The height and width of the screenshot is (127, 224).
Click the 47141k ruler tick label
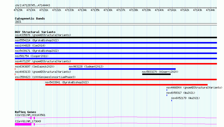tap(172, 10)
